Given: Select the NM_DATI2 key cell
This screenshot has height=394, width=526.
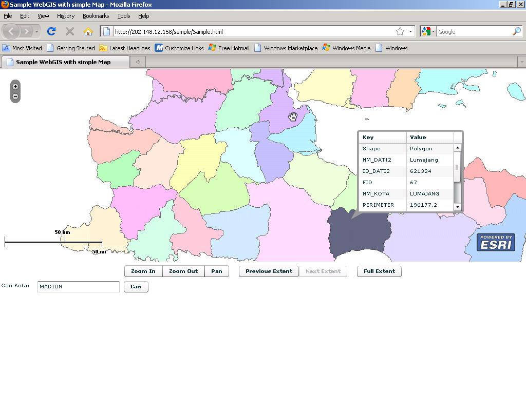Looking at the screenshot, I should 383,160.
